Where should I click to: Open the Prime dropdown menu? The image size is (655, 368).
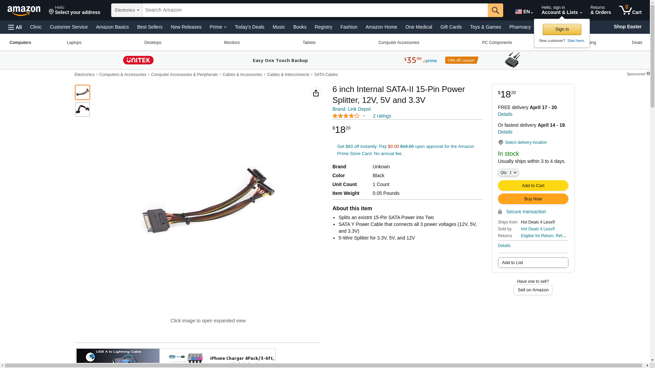218,27
